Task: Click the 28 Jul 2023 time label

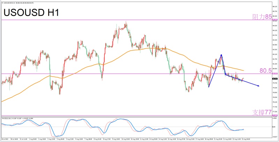Action: [5, 139]
